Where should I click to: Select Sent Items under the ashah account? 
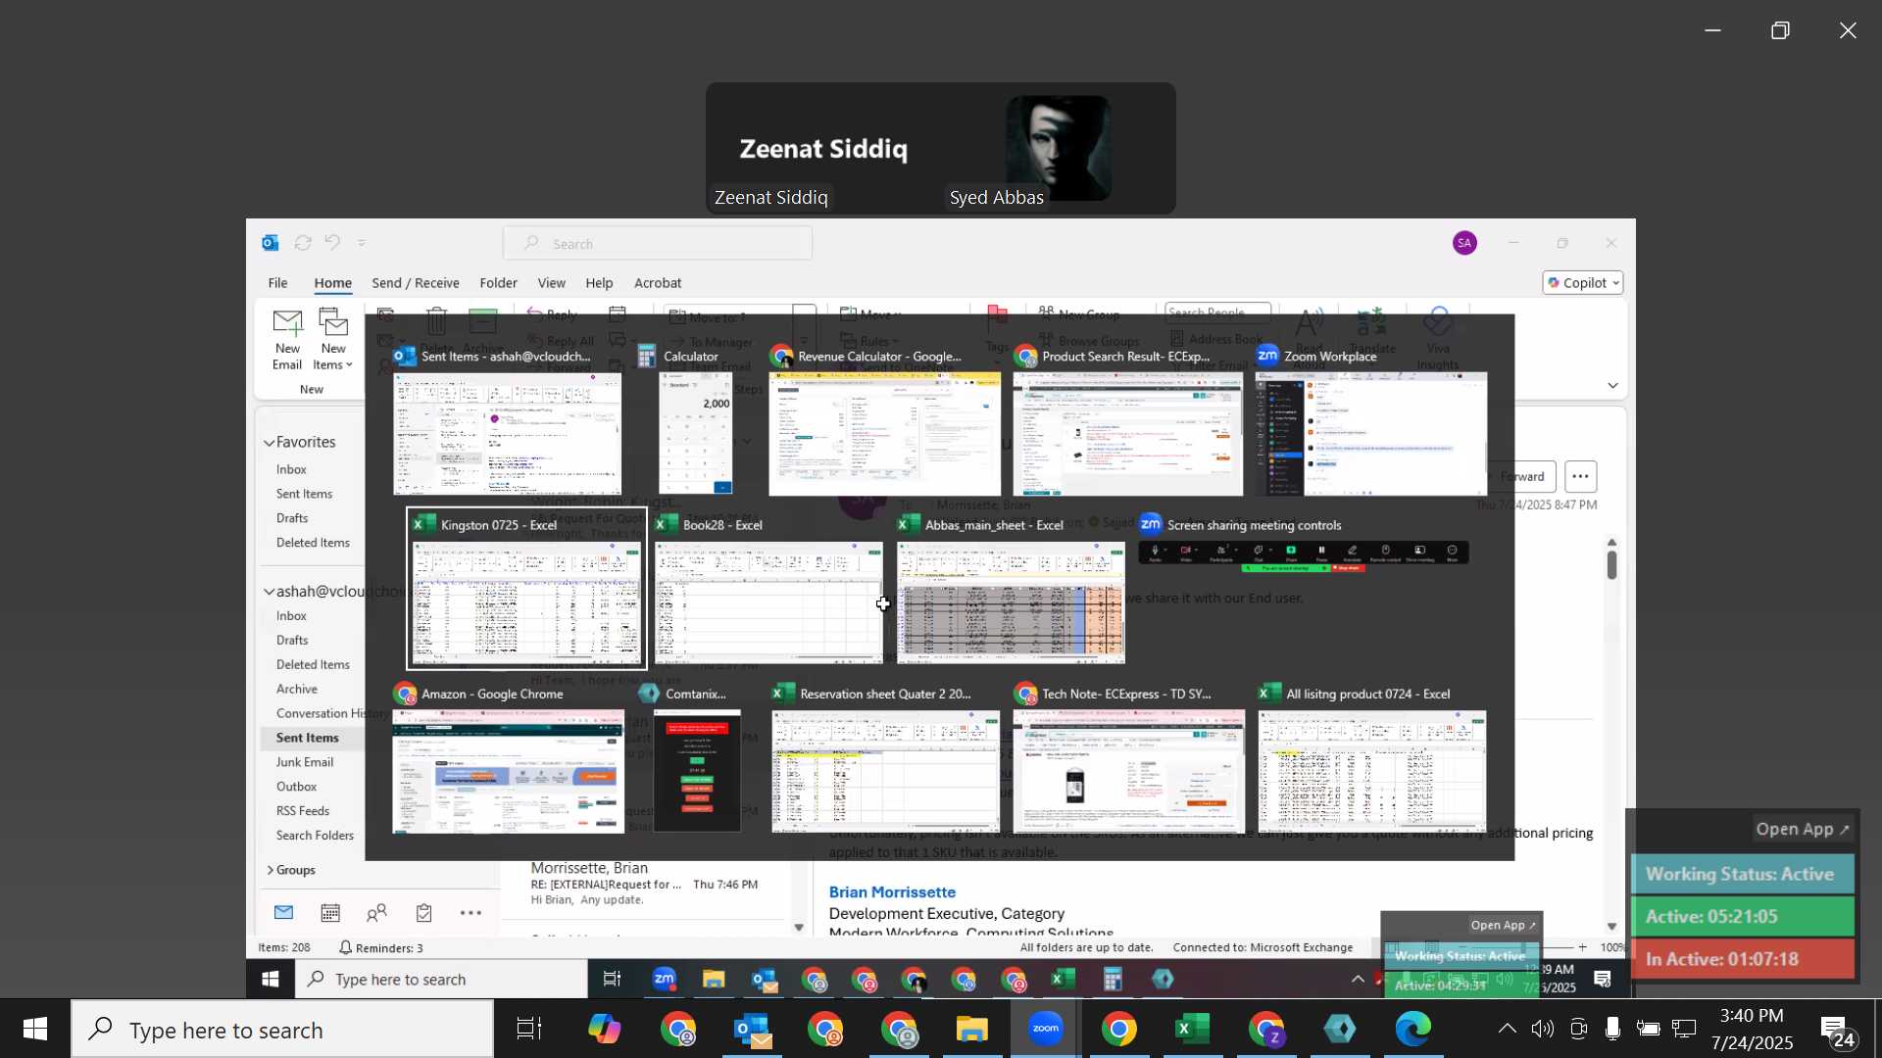[308, 738]
